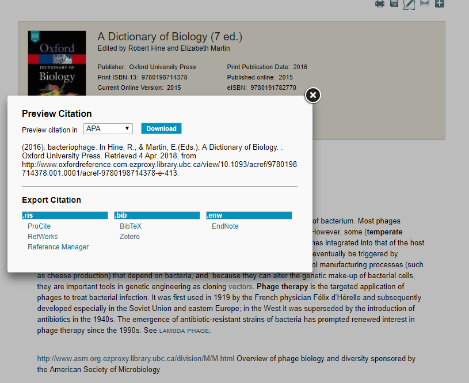Open the citation style dropdown showing APA
The height and width of the screenshot is (383, 469).
click(108, 129)
